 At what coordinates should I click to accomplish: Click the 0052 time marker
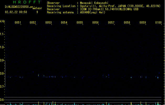pyautogui.click(x=33, y=22)
